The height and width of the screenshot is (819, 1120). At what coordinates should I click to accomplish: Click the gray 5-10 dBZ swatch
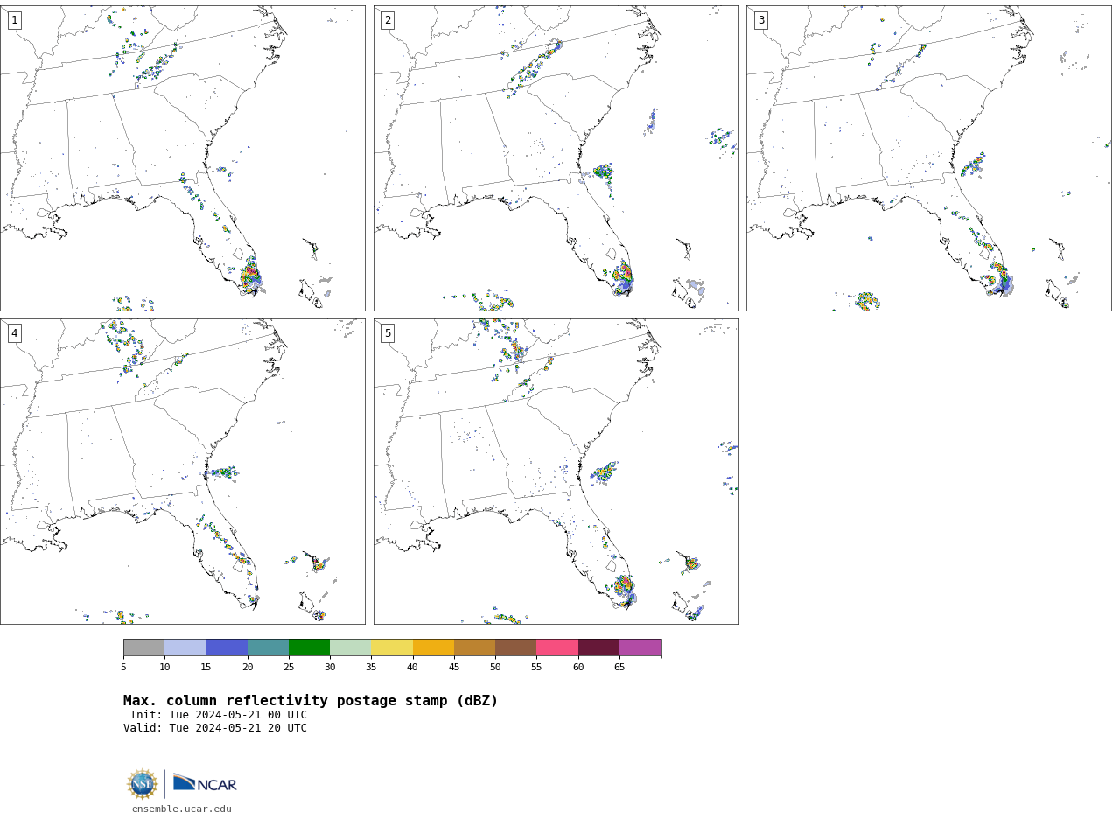coord(143,647)
